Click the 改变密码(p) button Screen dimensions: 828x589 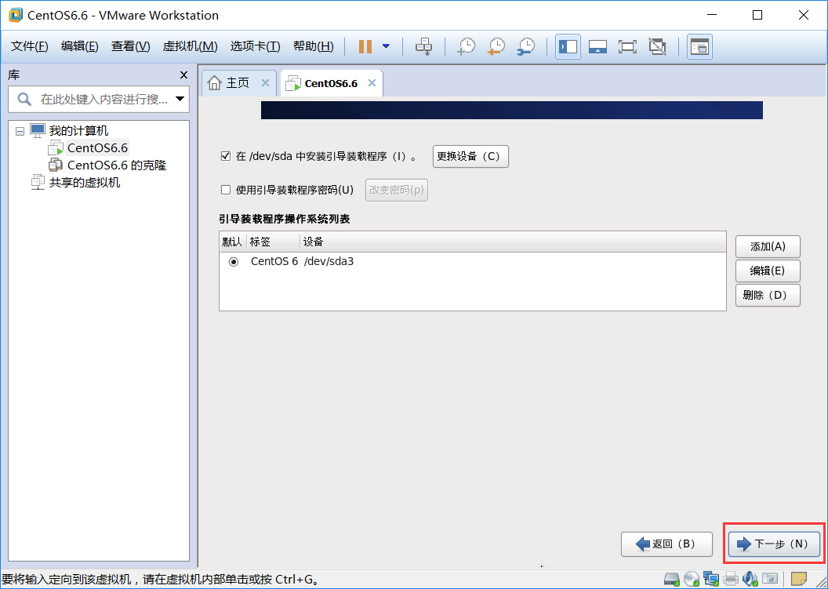coord(397,190)
